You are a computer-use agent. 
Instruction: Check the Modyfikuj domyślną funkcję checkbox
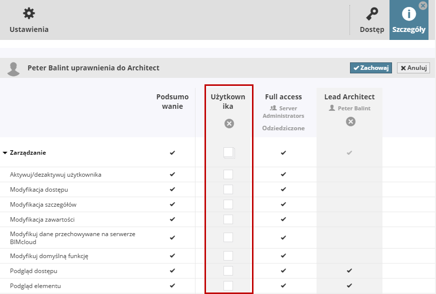(x=228, y=256)
